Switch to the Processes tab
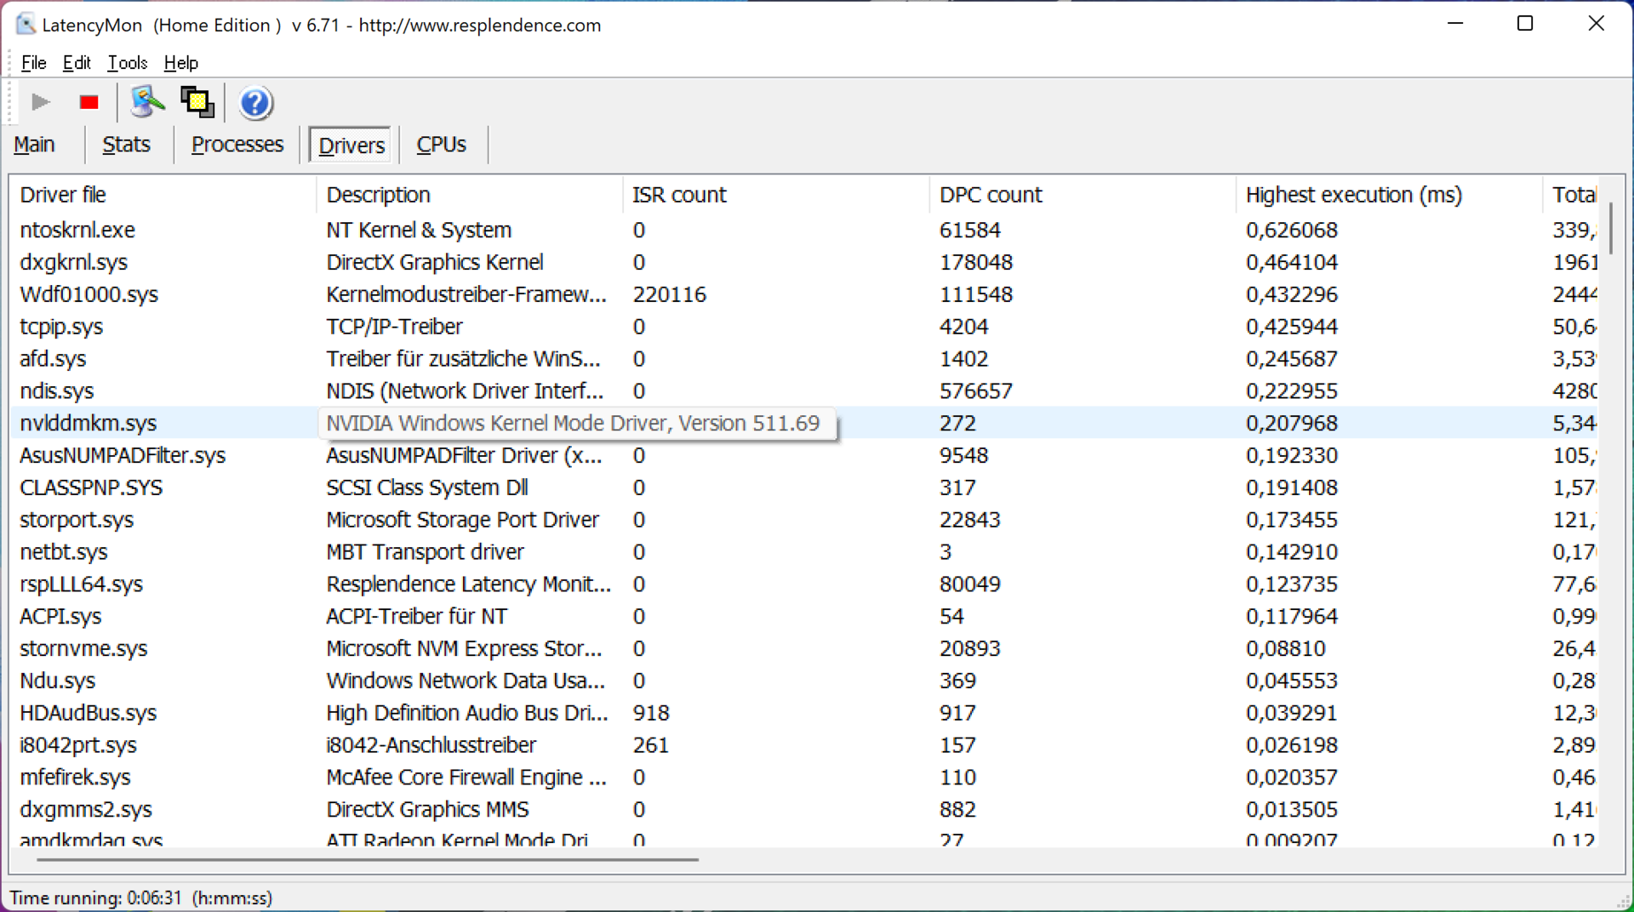 [237, 145]
